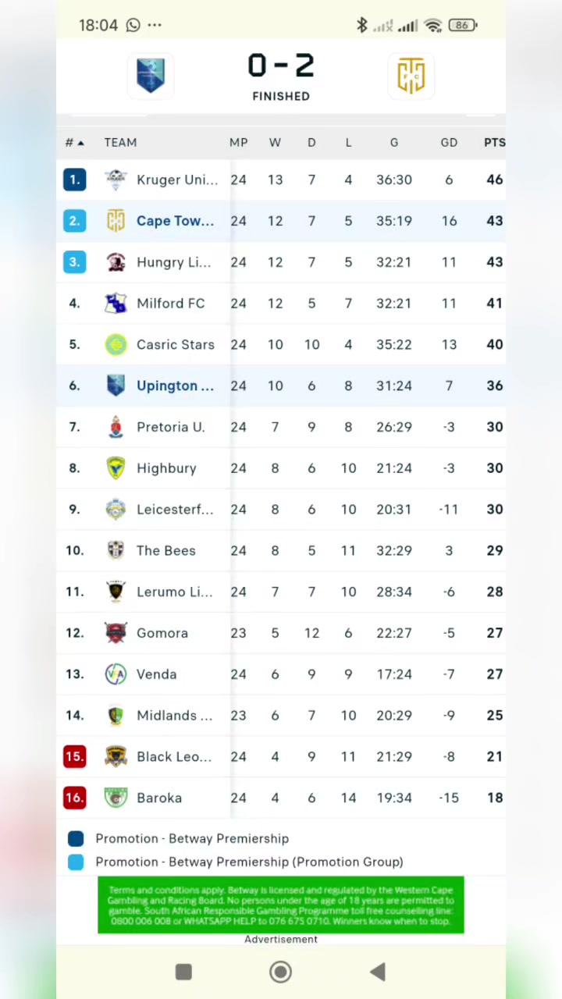Tap the green Betway terms advertisement banner
Viewport: 562px width, 999px height.
[281, 905]
